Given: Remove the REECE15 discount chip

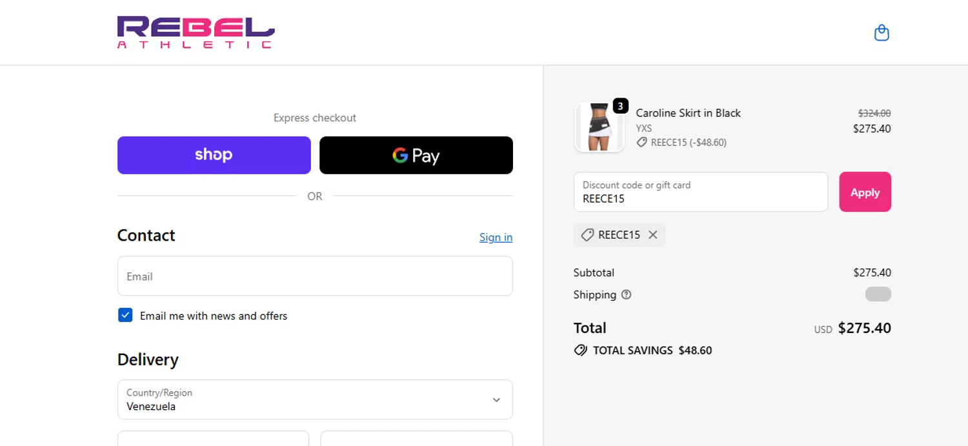Looking at the screenshot, I should point(653,235).
